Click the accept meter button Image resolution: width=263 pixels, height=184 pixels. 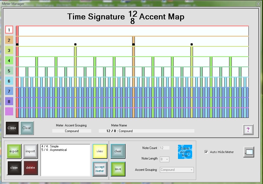100,169
